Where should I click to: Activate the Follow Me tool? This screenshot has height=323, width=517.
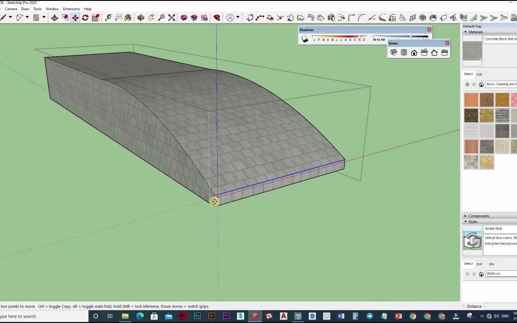(x=66, y=17)
